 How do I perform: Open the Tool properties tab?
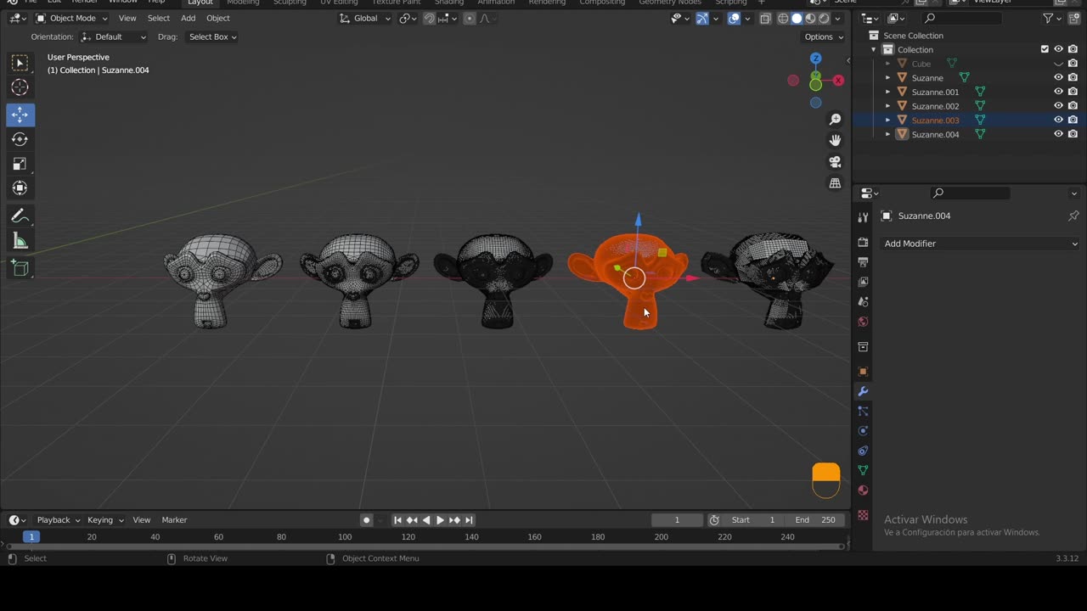coord(863,218)
